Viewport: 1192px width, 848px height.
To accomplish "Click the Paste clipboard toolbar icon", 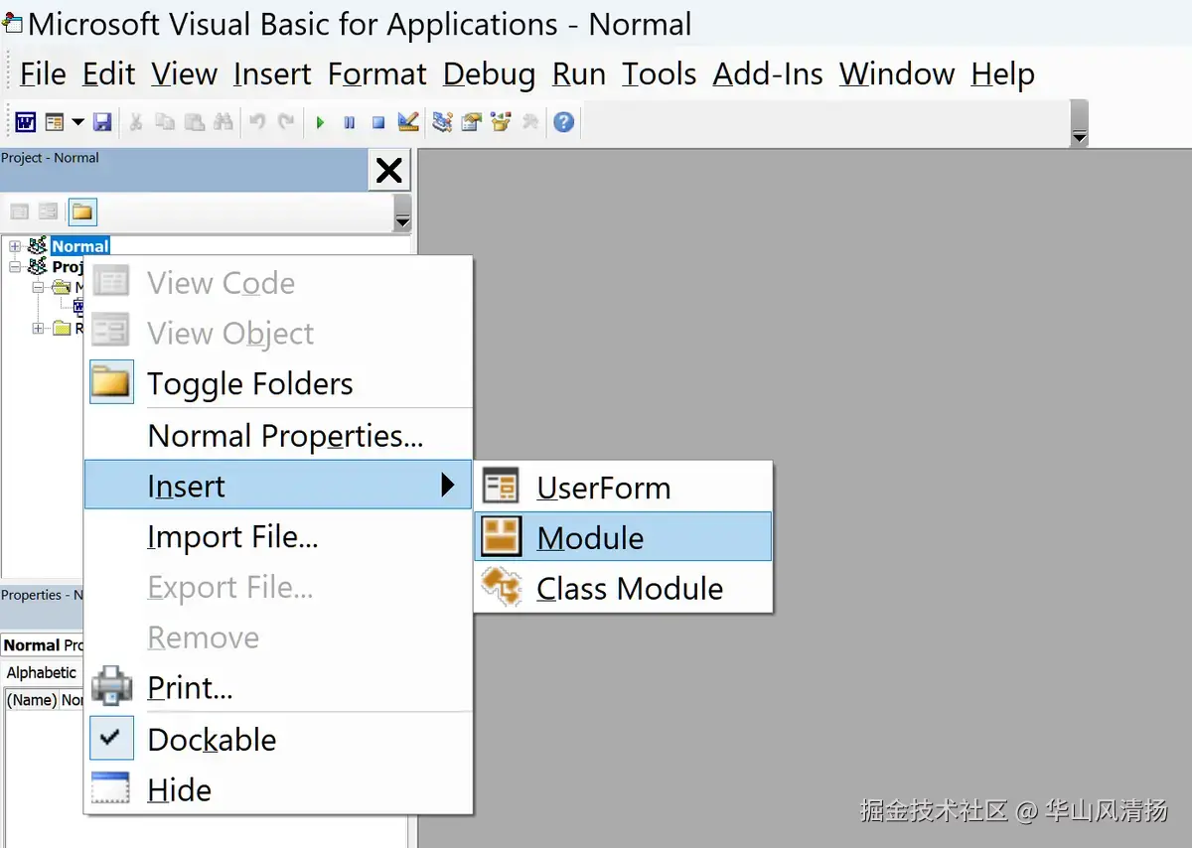I will (195, 122).
